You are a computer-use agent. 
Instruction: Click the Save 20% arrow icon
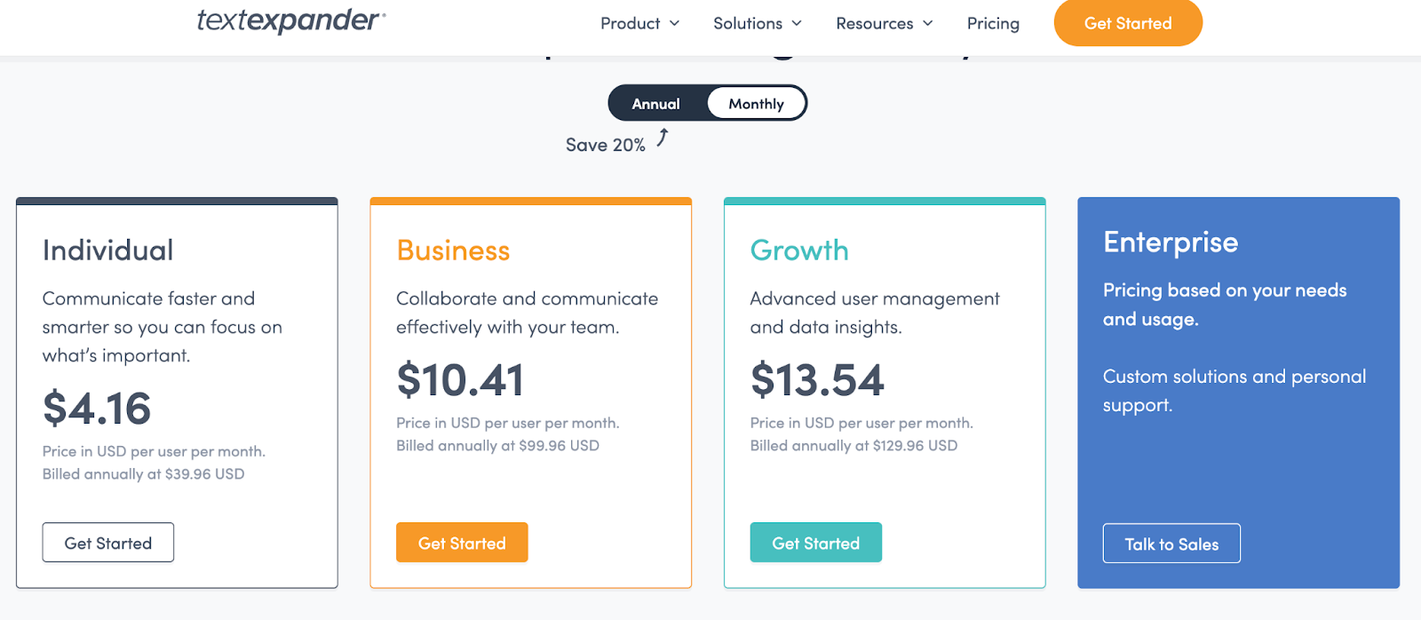(x=663, y=138)
